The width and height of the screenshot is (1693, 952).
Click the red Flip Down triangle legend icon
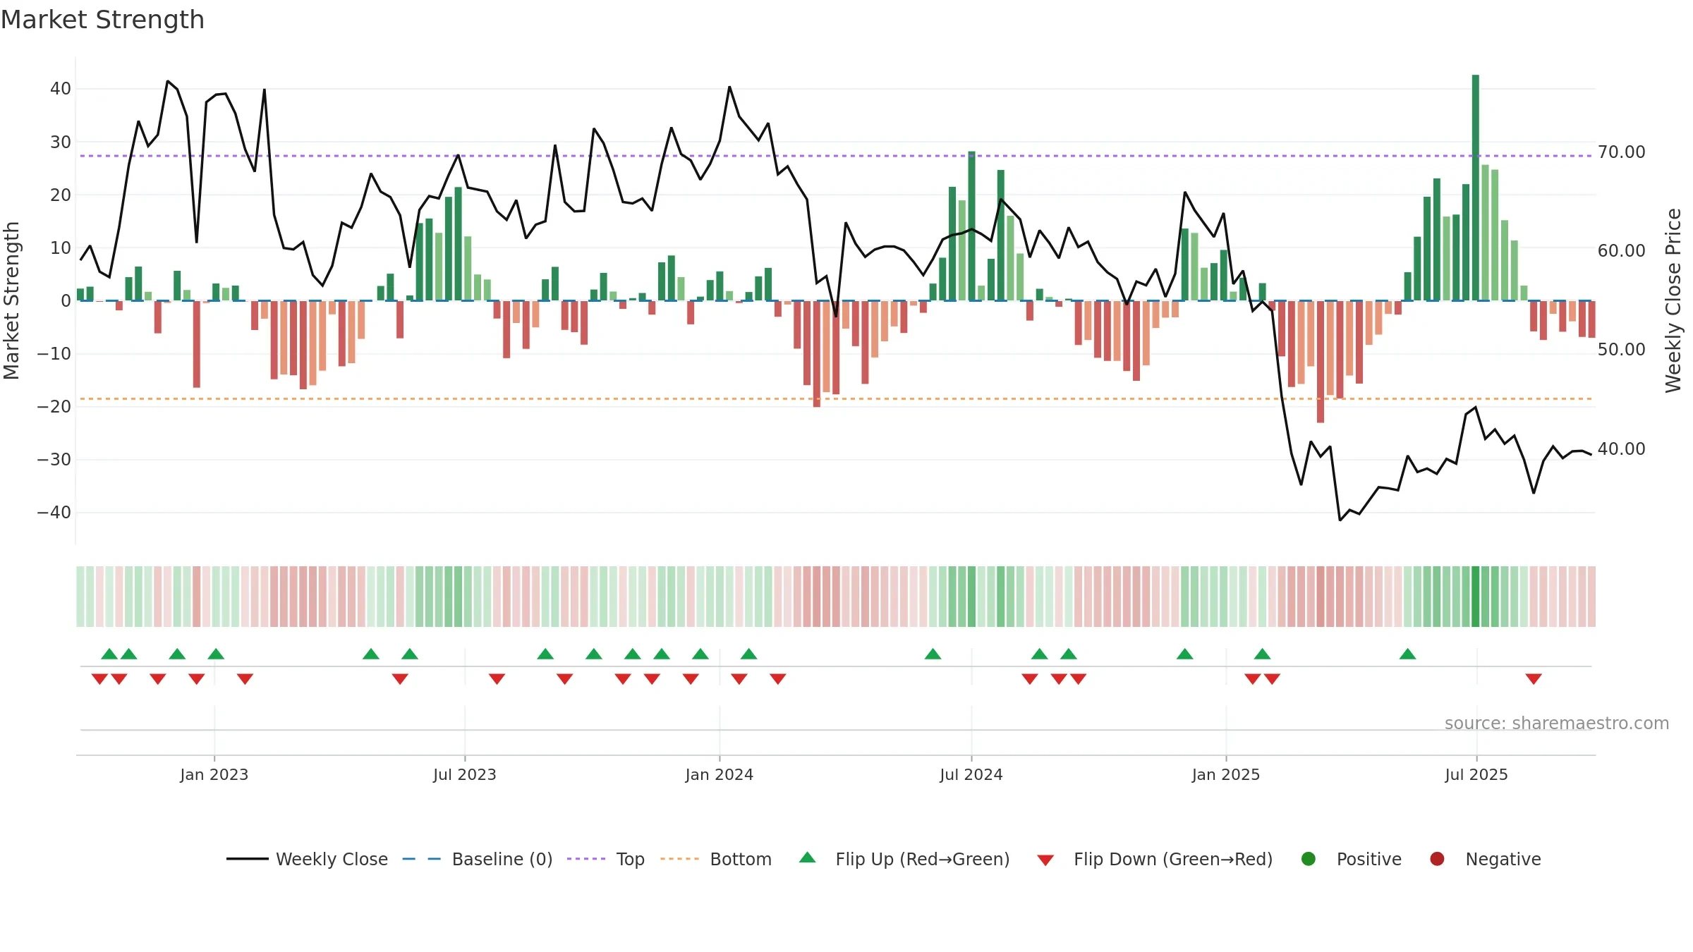[x=1046, y=860]
